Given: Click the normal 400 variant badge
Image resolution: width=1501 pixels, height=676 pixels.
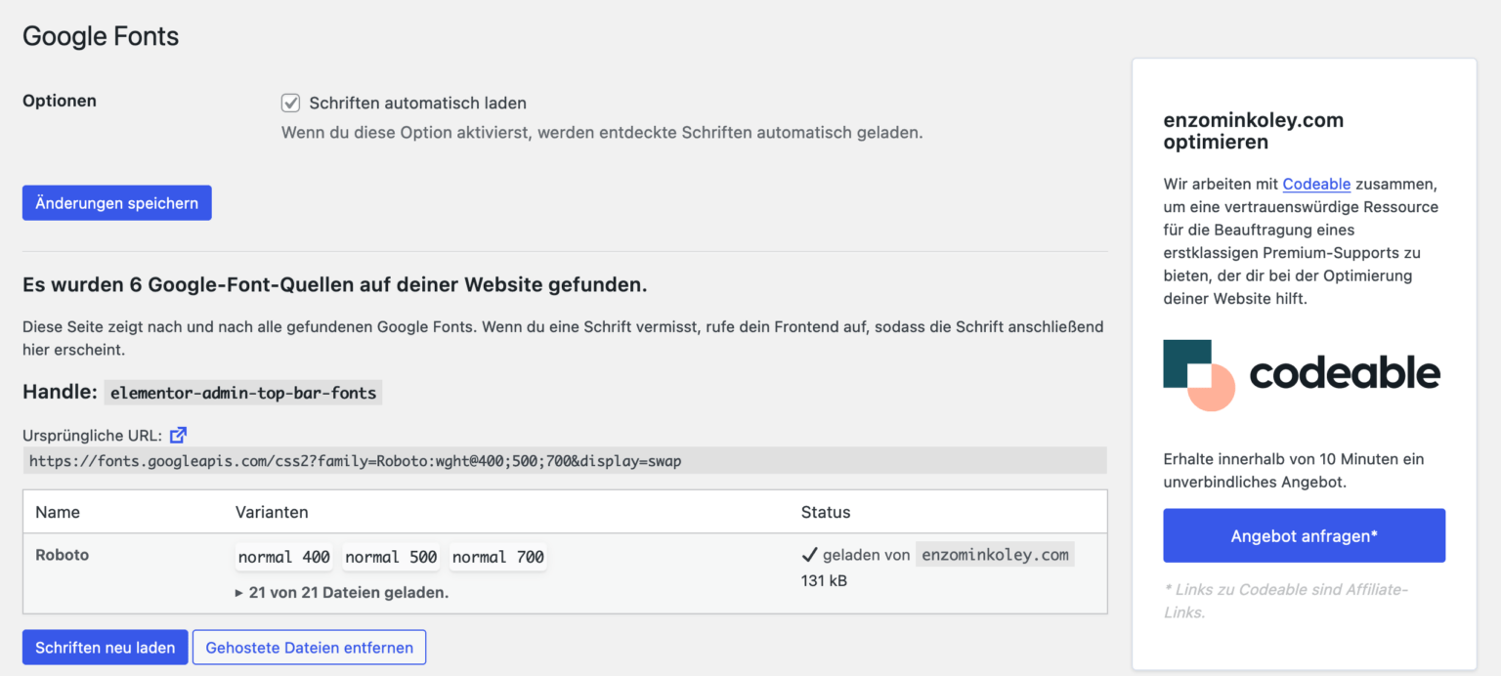Looking at the screenshot, I should 283,556.
